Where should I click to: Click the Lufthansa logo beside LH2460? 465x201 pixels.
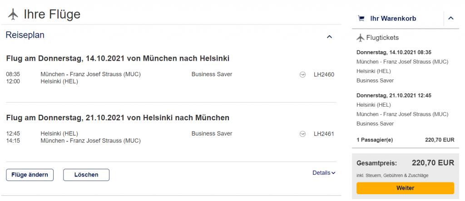point(303,74)
